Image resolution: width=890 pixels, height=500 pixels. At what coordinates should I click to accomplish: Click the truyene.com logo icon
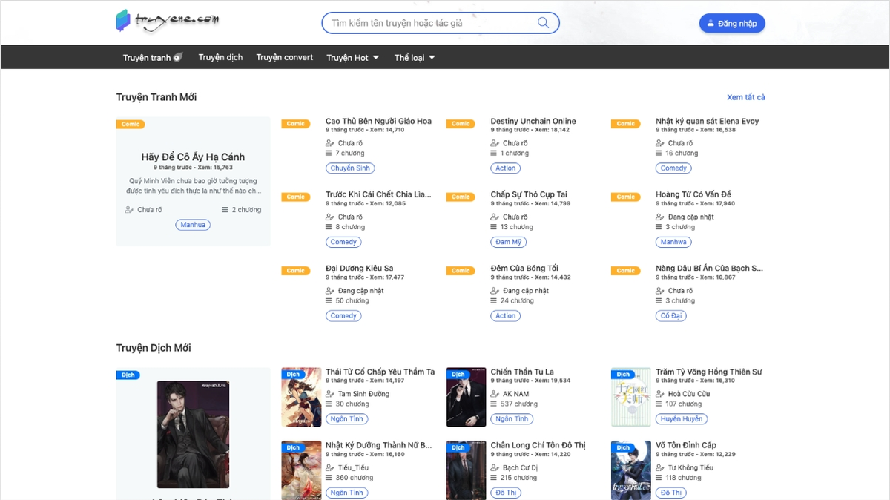pyautogui.click(x=123, y=22)
